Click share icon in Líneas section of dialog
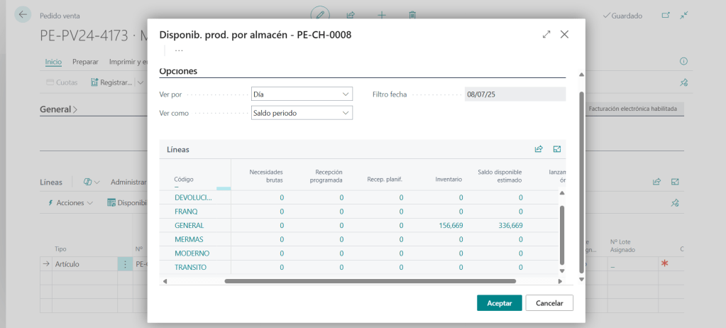The width and height of the screenshot is (726, 328). click(x=539, y=149)
